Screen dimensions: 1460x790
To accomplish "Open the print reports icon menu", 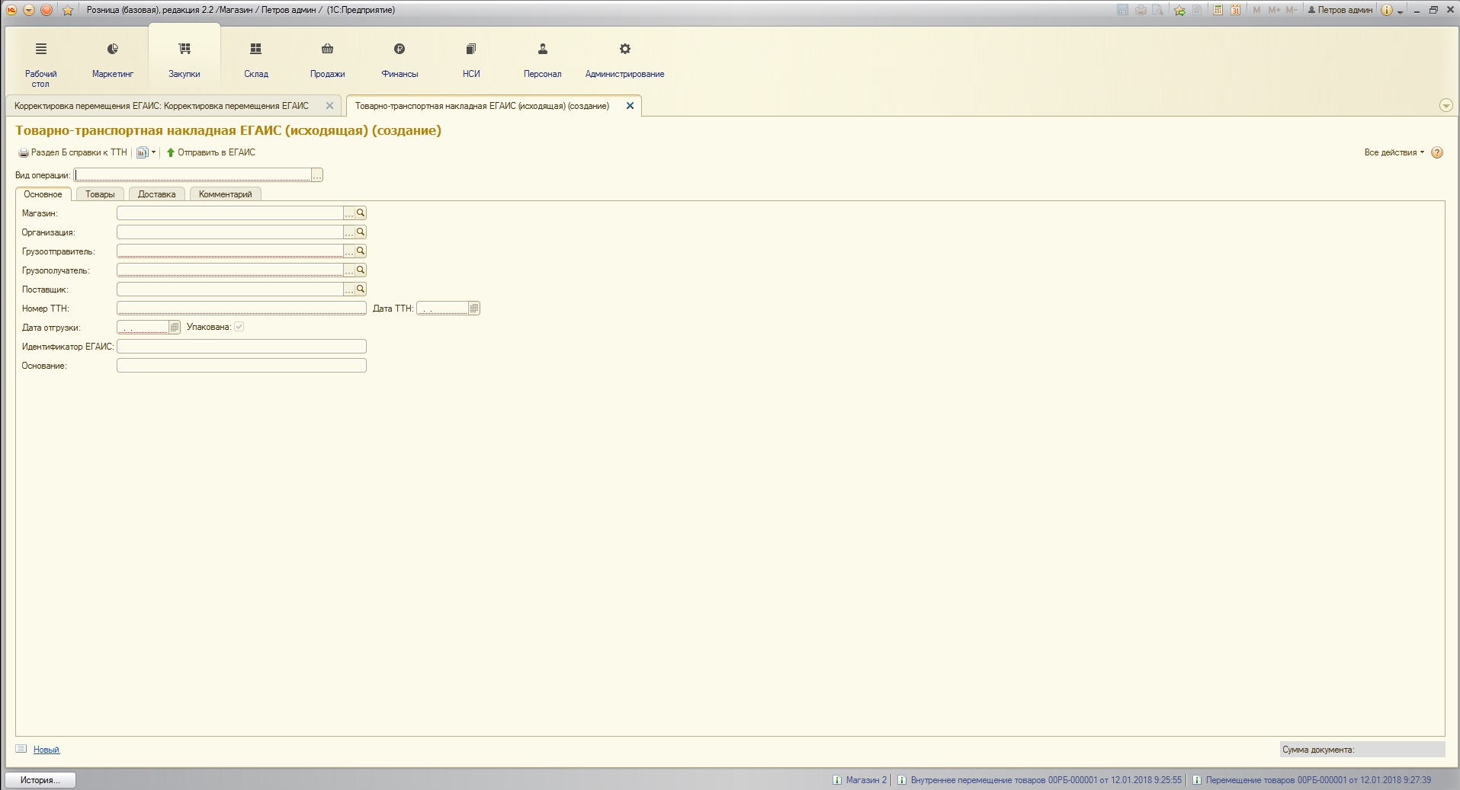I will (x=145, y=152).
